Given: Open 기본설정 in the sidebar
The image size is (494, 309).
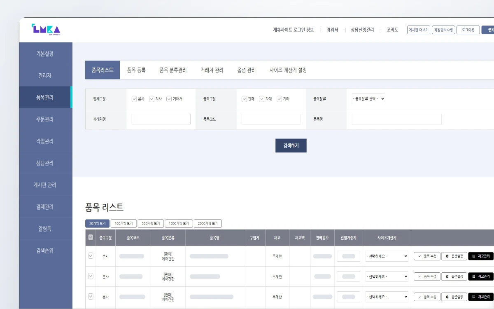Looking at the screenshot, I should (x=45, y=54).
